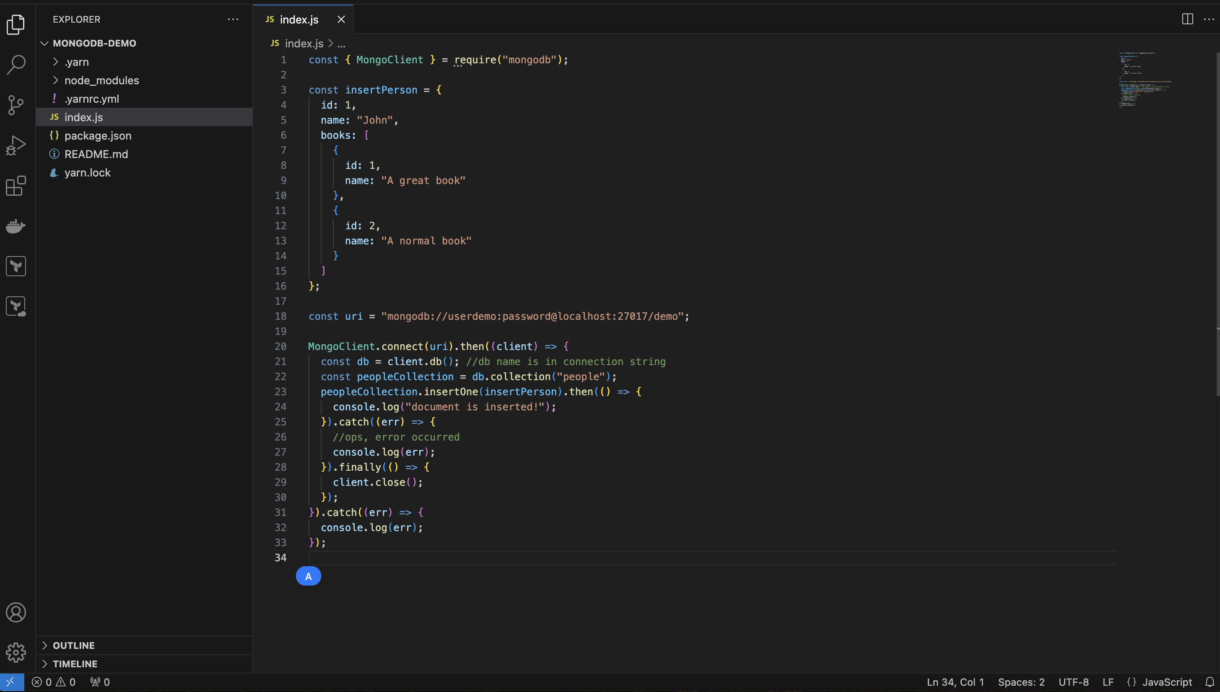Click the EXPLORER panel title

[x=76, y=19]
